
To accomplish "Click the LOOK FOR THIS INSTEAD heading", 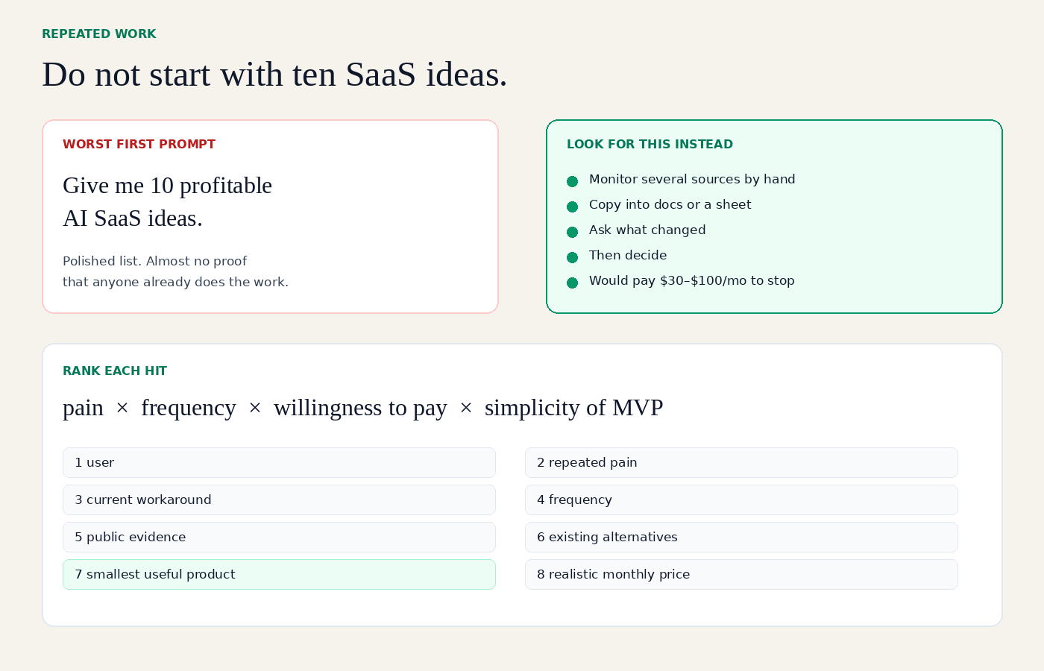I will coord(650,144).
